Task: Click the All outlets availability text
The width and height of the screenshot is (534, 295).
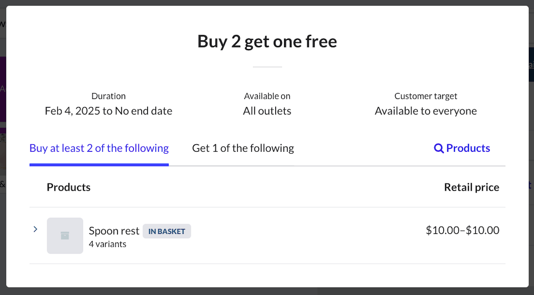Action: [x=267, y=111]
